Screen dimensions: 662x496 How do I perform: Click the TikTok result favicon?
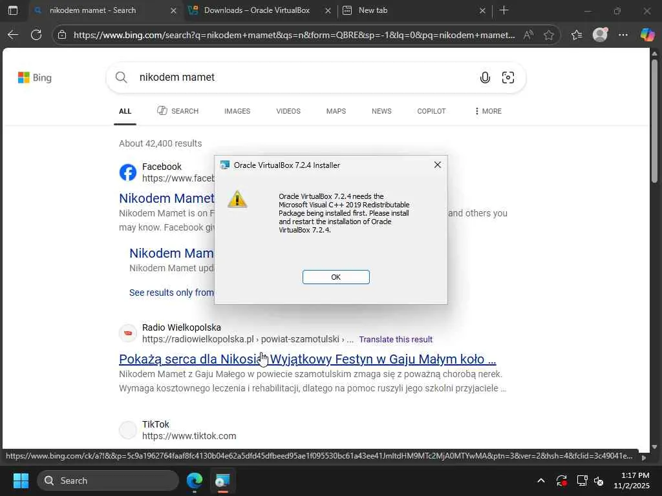128,429
